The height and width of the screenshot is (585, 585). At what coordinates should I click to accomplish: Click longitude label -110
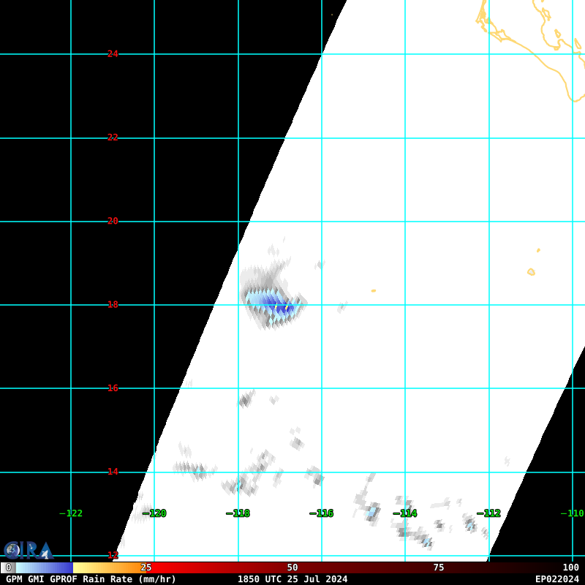[573, 513]
